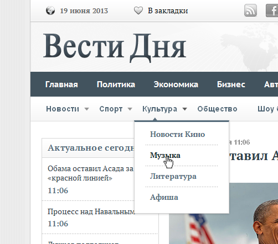Select the 'Бизнес' menu item

[x=231, y=84]
